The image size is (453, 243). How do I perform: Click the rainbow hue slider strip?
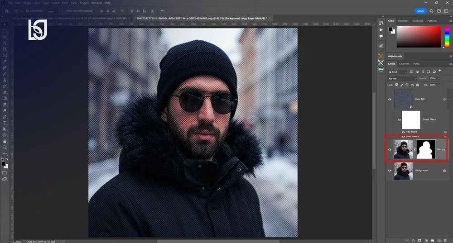(447, 37)
